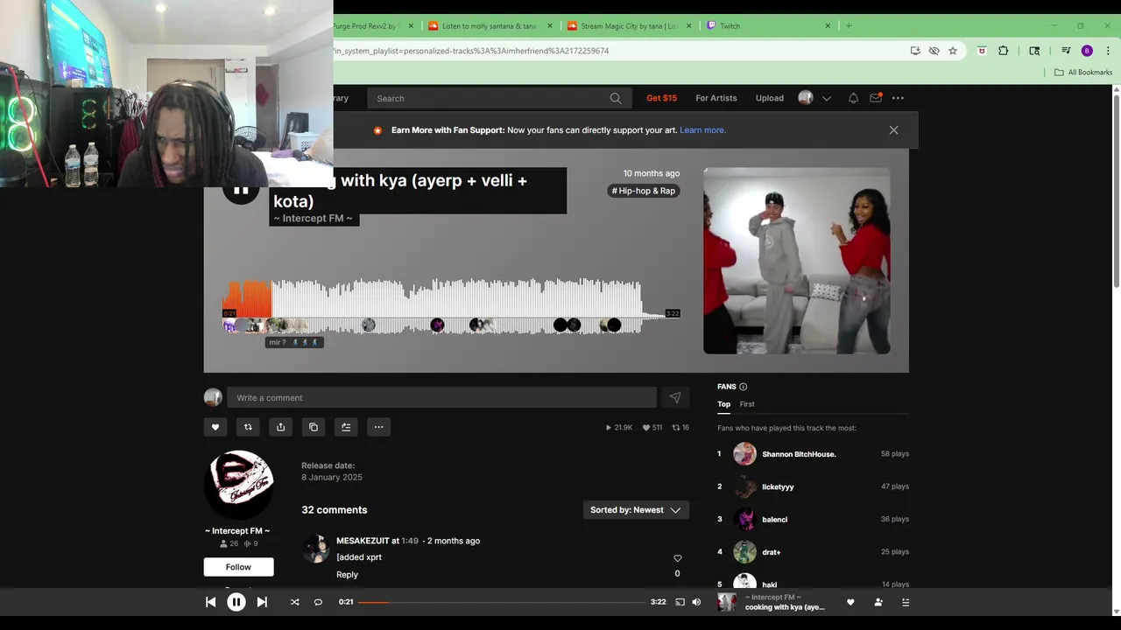Jump to comment timestamp 1:49
This screenshot has height=630, width=1121.
410,541
